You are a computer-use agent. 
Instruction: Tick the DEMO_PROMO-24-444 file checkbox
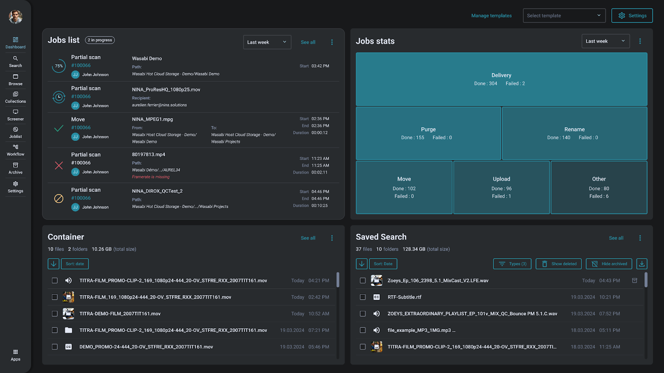pos(55,347)
